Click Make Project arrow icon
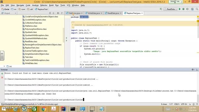Screen dimensions: 199x112 161,9
